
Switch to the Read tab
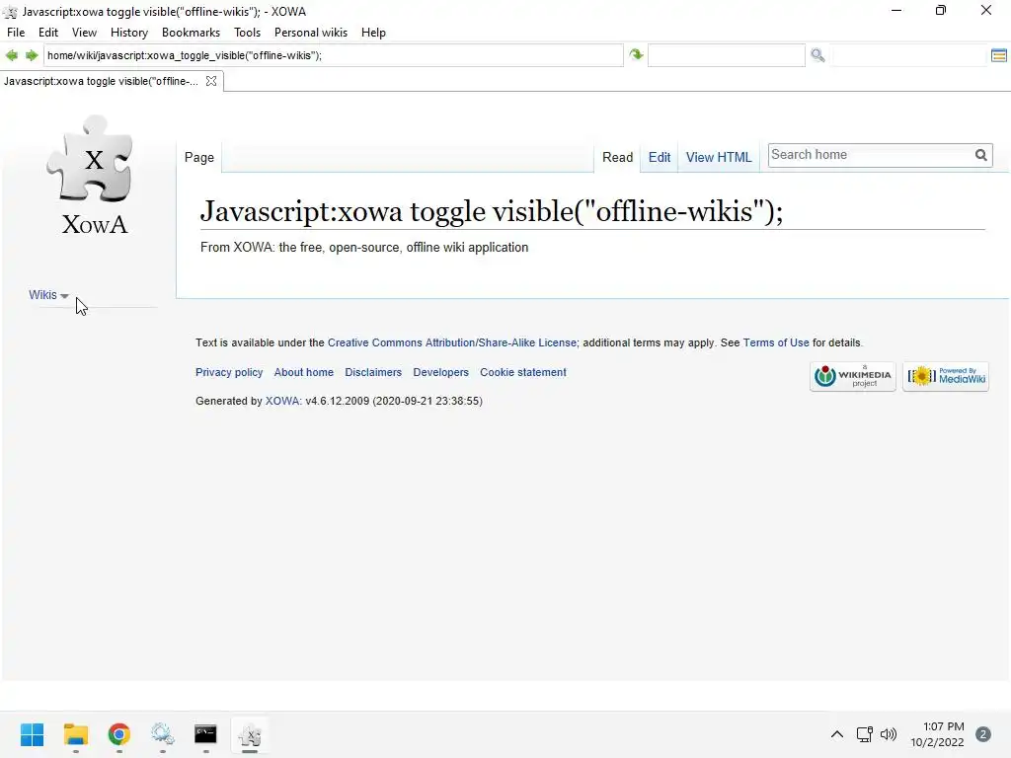[x=617, y=157]
